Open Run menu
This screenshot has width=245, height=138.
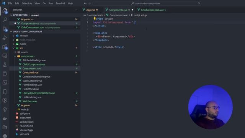[x=51, y=3]
